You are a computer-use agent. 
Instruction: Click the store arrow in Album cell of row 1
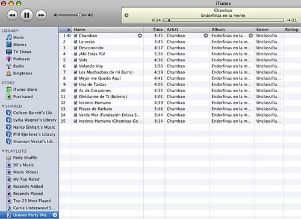251,35
